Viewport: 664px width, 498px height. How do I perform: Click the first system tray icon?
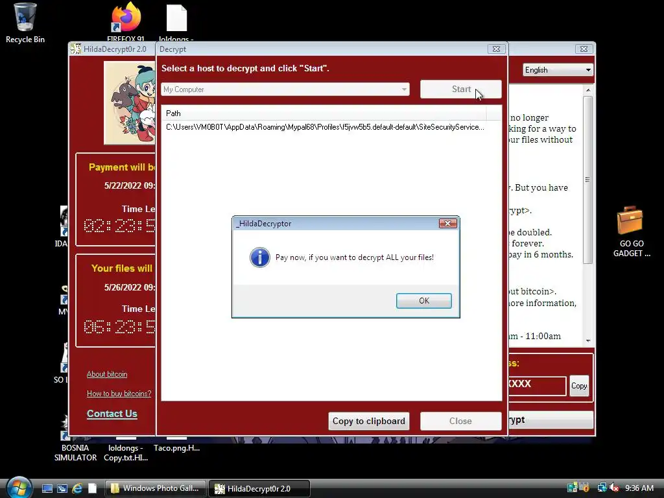tap(572, 488)
